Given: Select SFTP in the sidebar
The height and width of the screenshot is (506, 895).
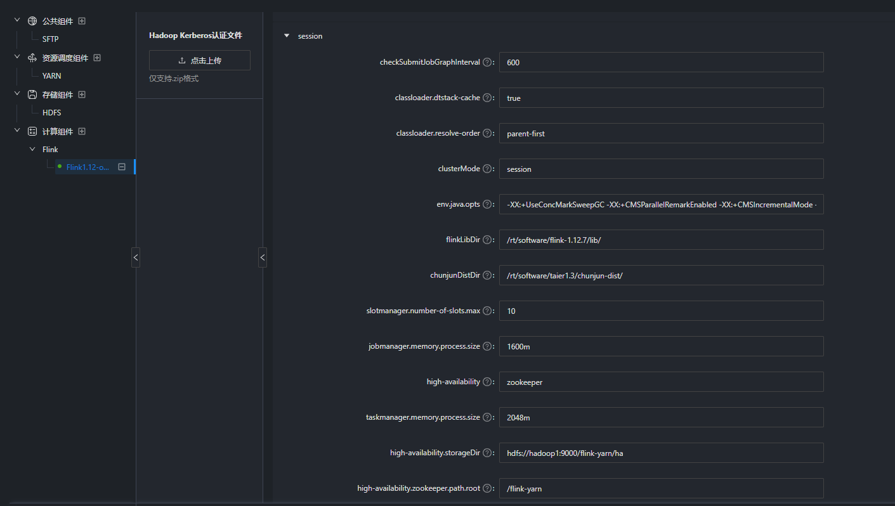Looking at the screenshot, I should pos(51,39).
